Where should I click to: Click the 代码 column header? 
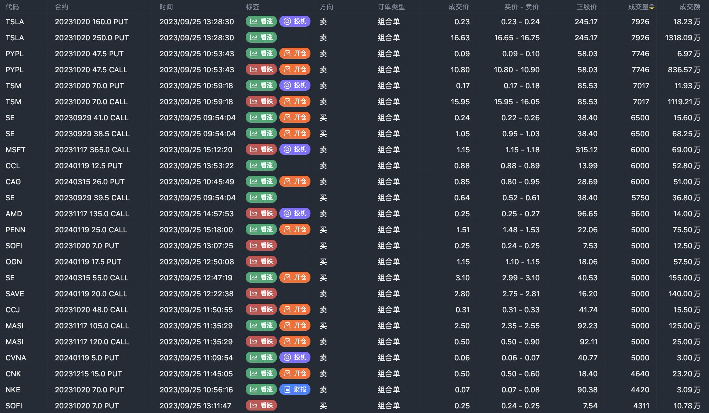[x=12, y=7]
